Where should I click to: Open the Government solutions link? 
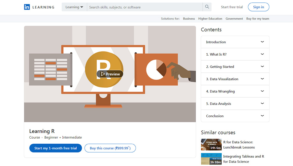point(234,19)
